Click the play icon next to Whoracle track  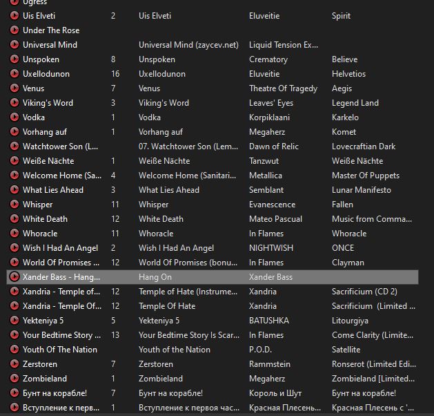pos(14,233)
